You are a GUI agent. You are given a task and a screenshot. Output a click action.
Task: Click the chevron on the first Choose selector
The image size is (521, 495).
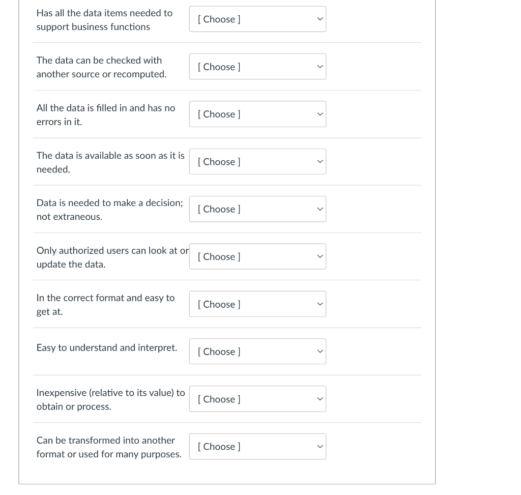320,19
